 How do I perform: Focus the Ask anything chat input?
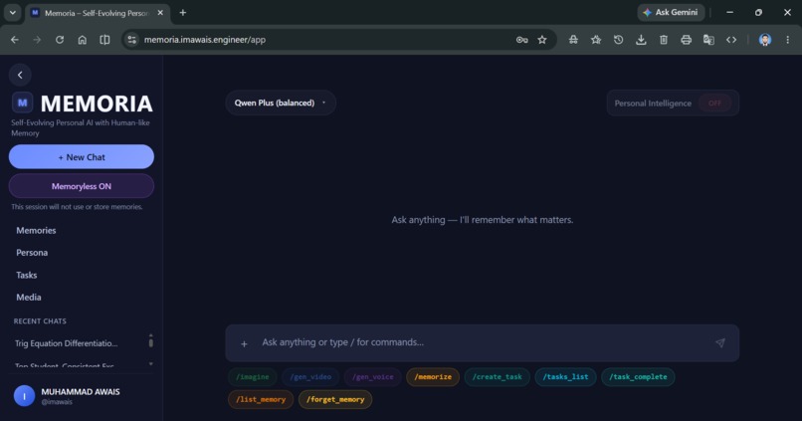tap(483, 342)
